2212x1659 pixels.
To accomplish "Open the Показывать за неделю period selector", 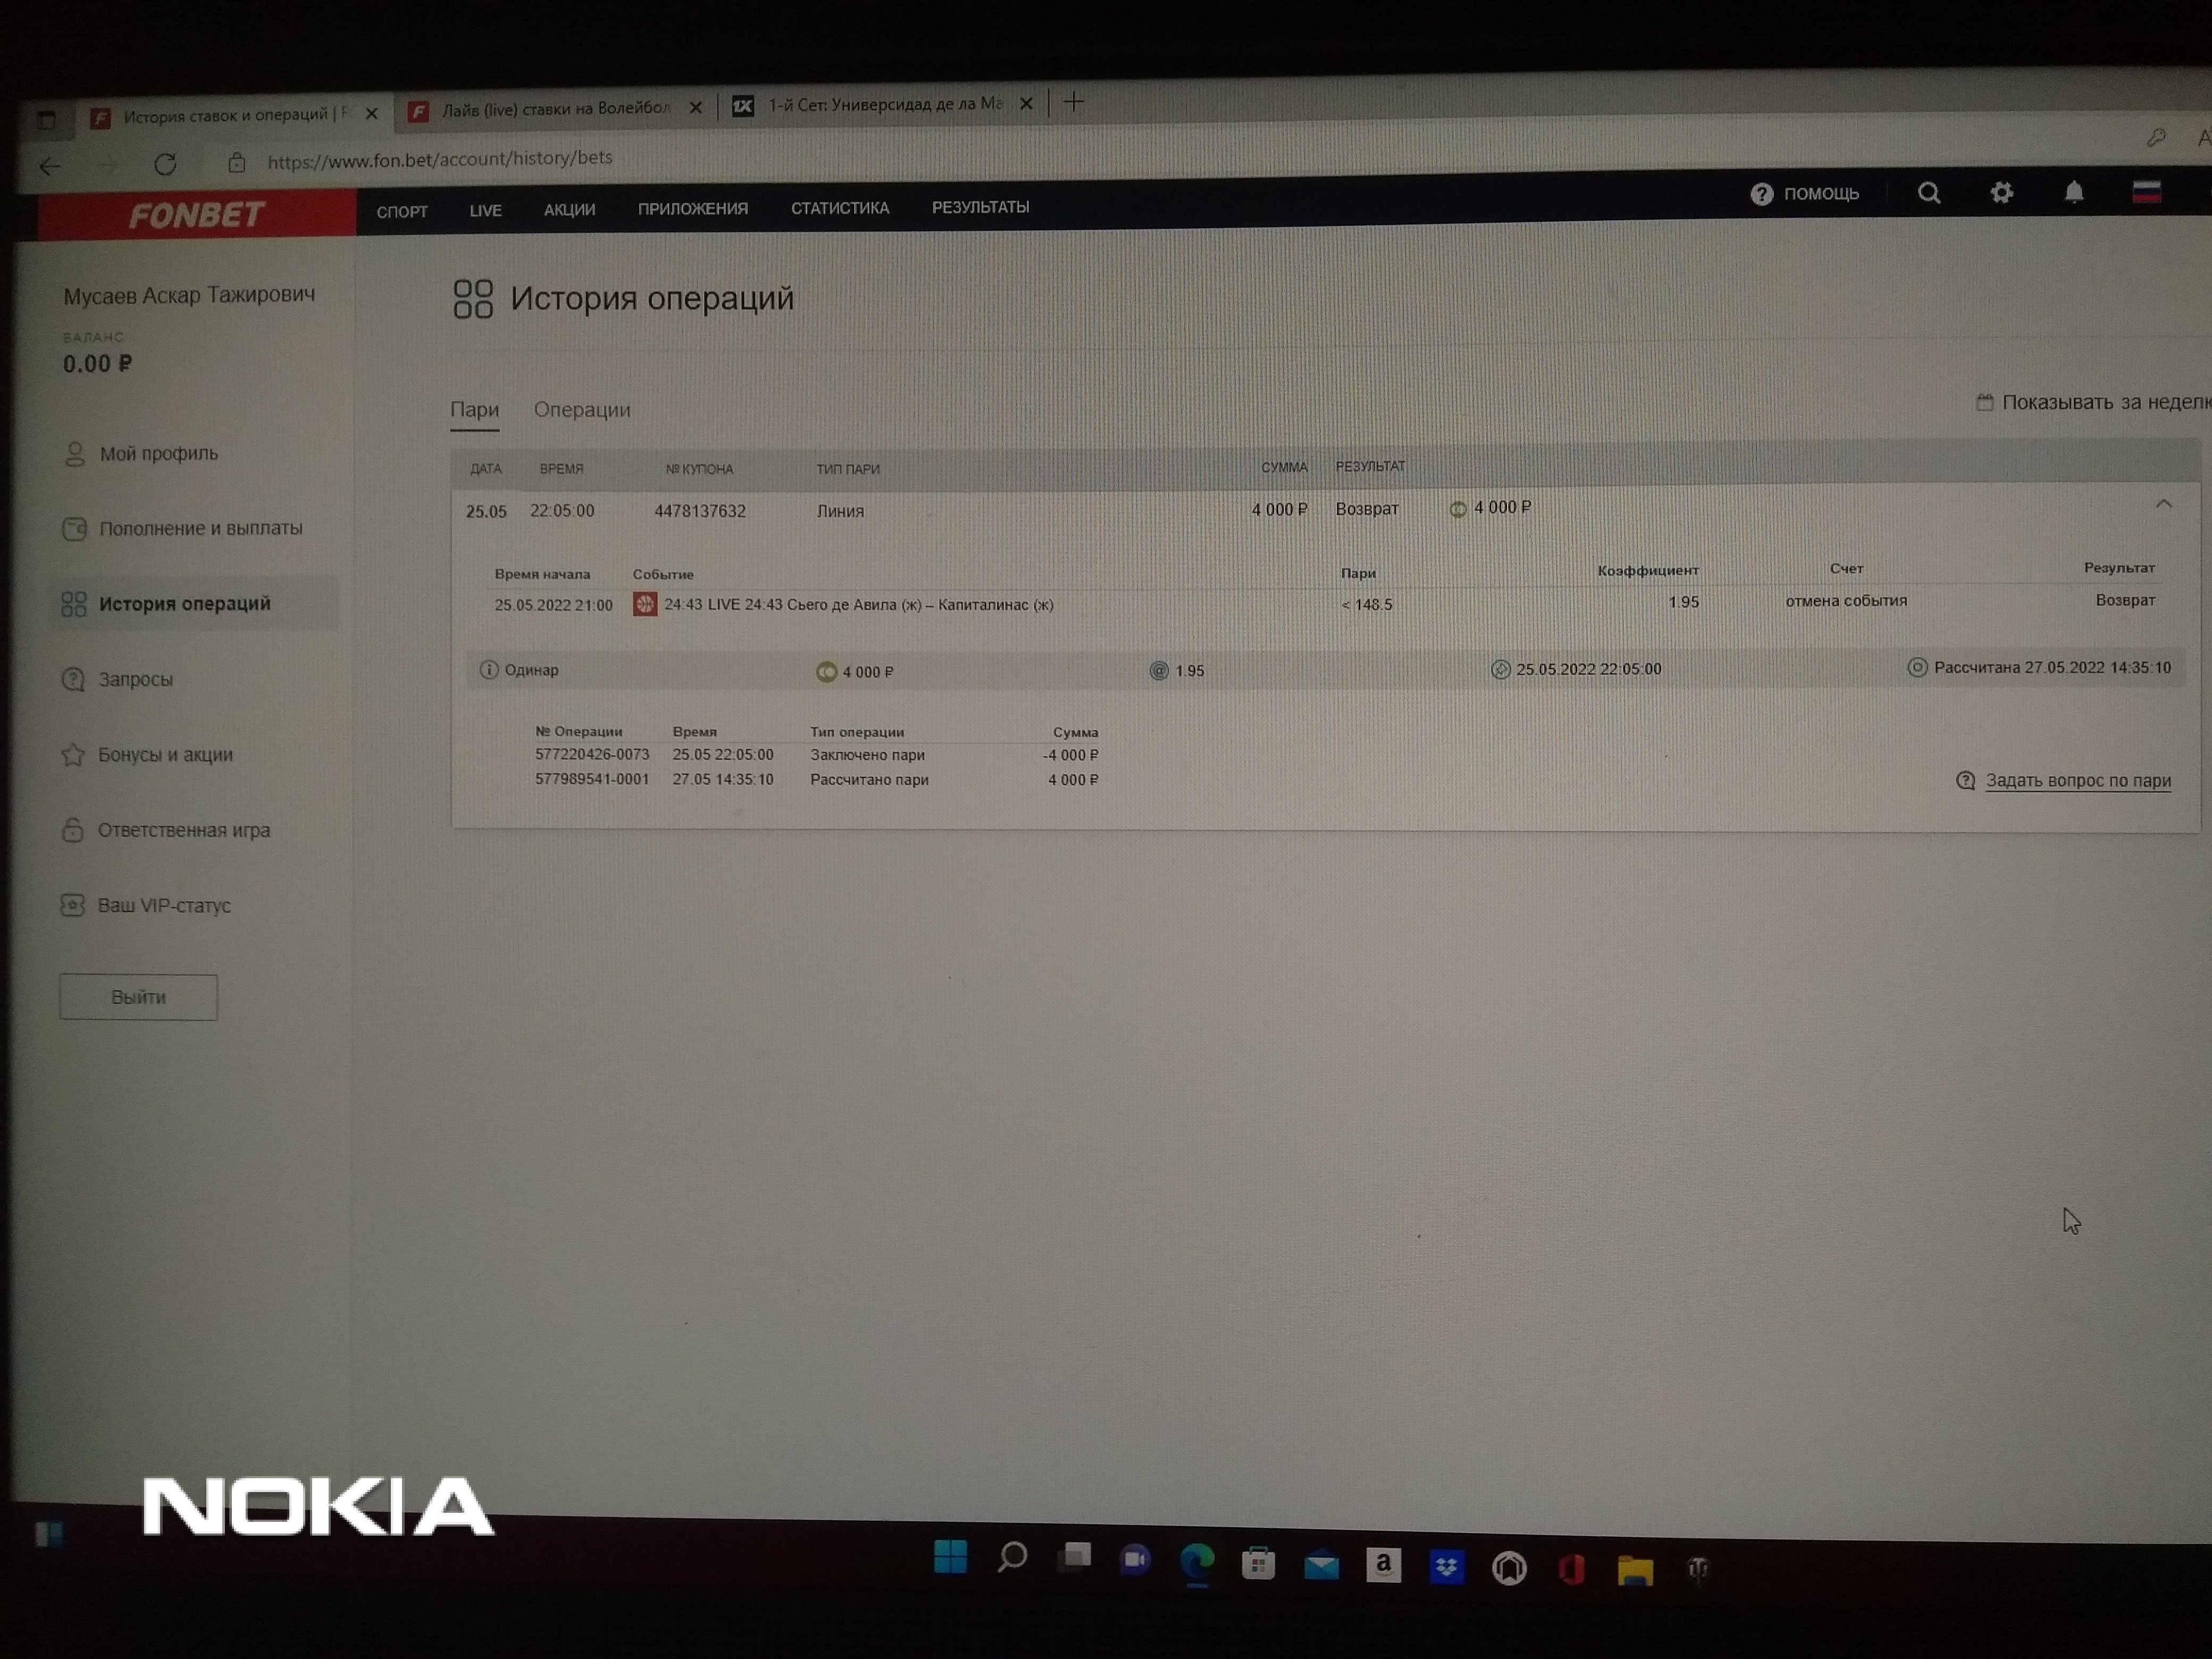I will coord(2095,402).
